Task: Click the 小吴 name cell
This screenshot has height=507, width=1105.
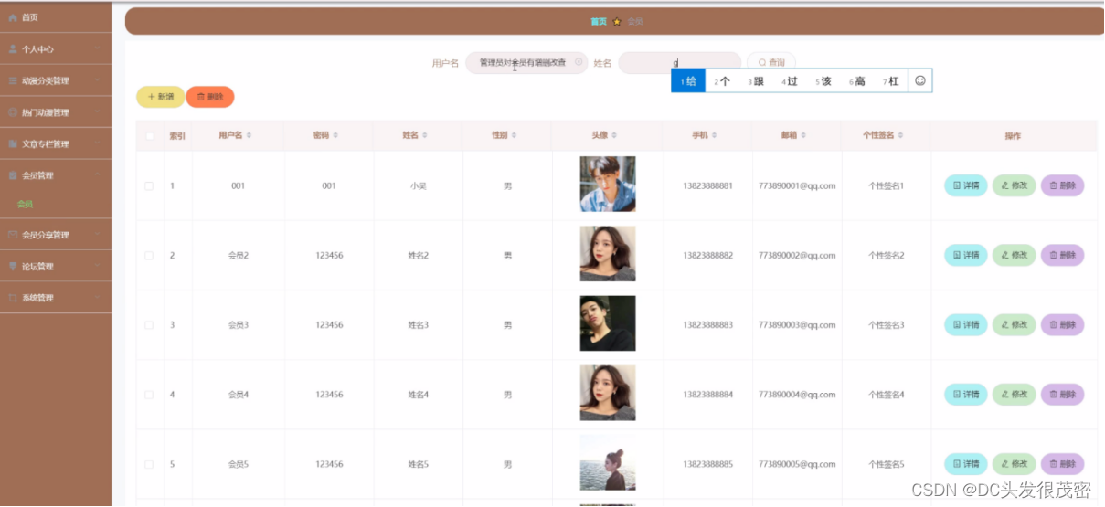Action: [418, 185]
